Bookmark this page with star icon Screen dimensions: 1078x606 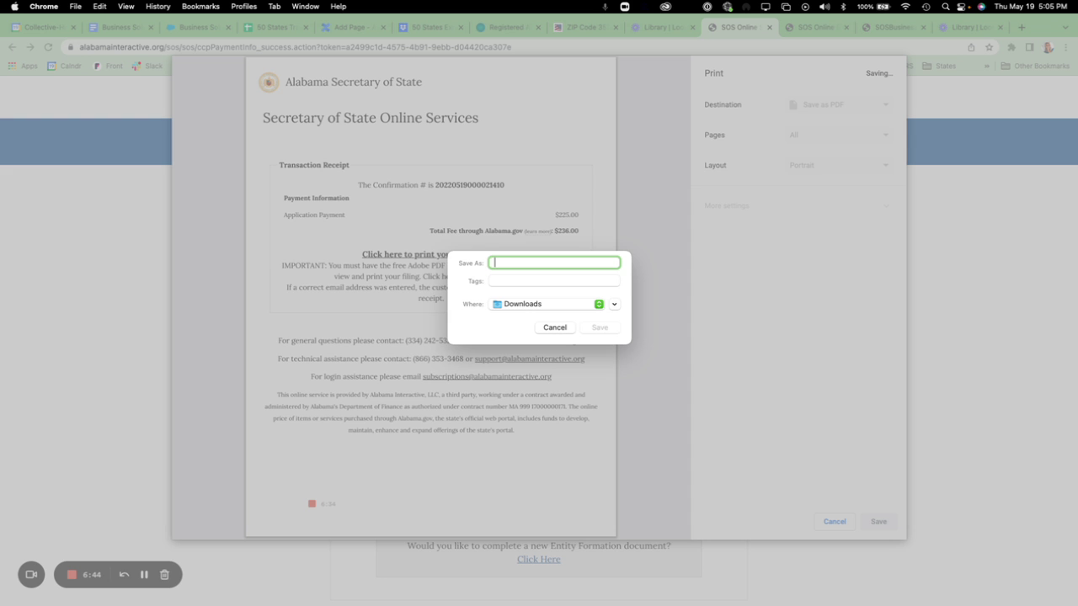[x=988, y=47]
